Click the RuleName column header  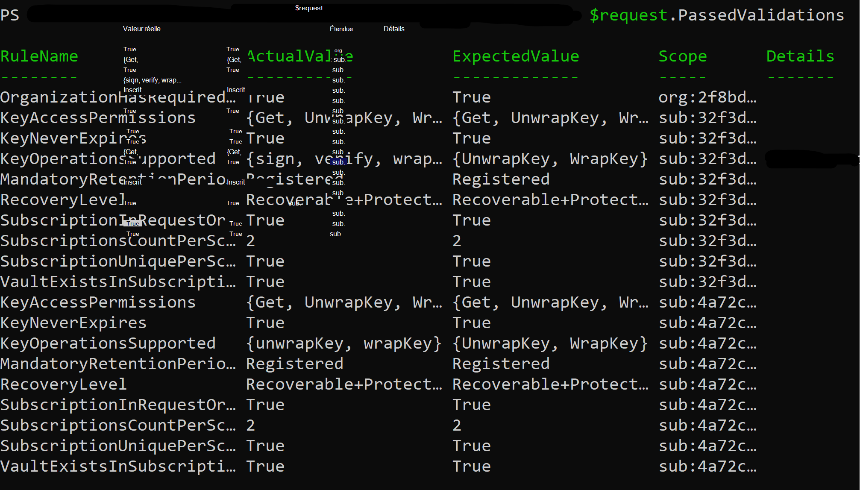(39, 56)
